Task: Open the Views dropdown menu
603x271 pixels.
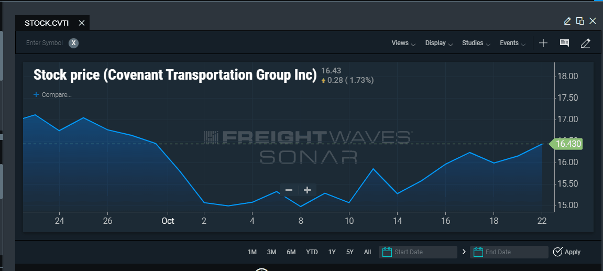Action: click(x=403, y=43)
